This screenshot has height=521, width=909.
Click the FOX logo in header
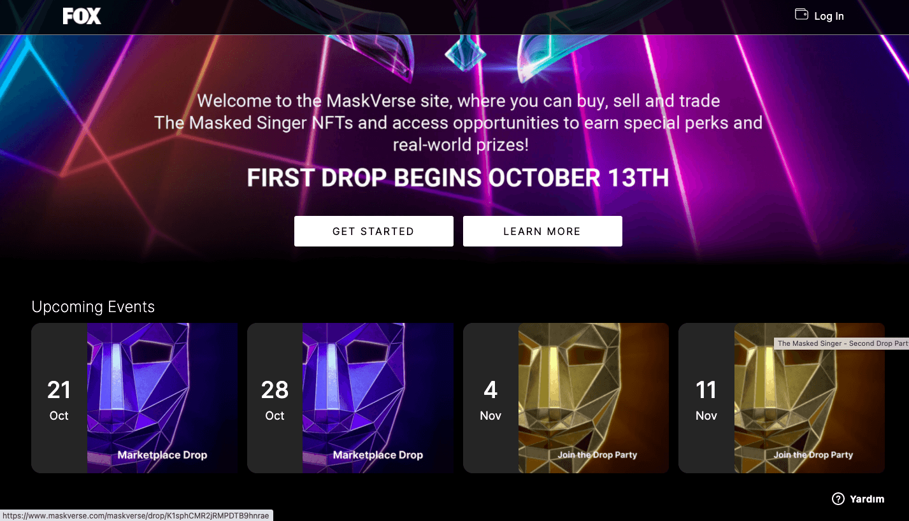(82, 17)
